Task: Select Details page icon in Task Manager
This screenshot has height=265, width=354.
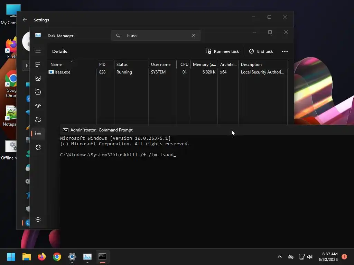Action: 38,134
